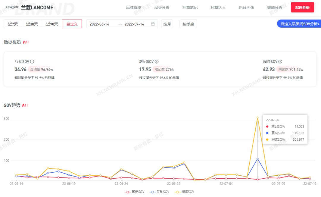The image size is (321, 197).
Task: Select the 自定义 custom range option
Action: coord(72,24)
